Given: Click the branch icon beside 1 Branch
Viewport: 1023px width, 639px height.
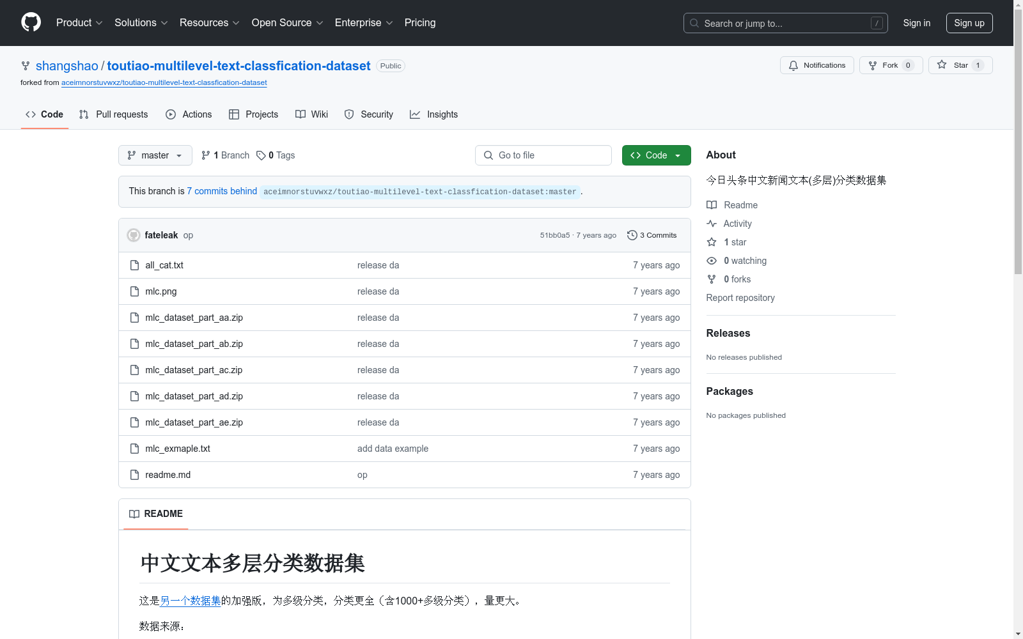Looking at the screenshot, I should pyautogui.click(x=206, y=155).
